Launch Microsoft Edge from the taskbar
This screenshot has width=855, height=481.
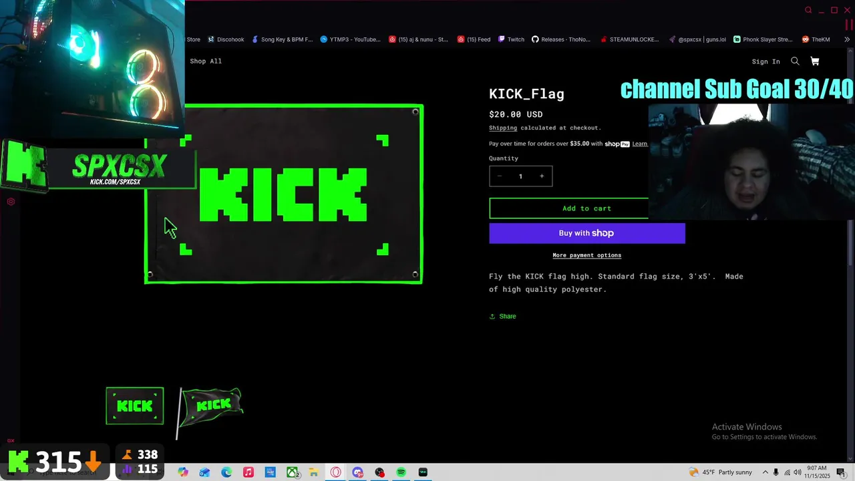pyautogui.click(x=226, y=472)
